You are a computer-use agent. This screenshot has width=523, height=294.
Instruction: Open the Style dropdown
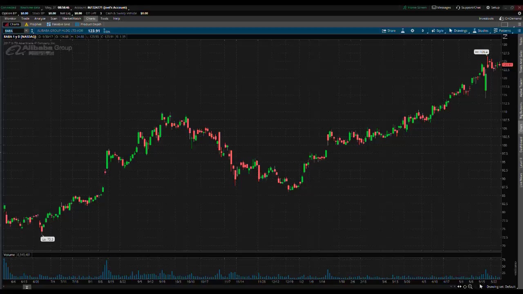tap(437, 31)
